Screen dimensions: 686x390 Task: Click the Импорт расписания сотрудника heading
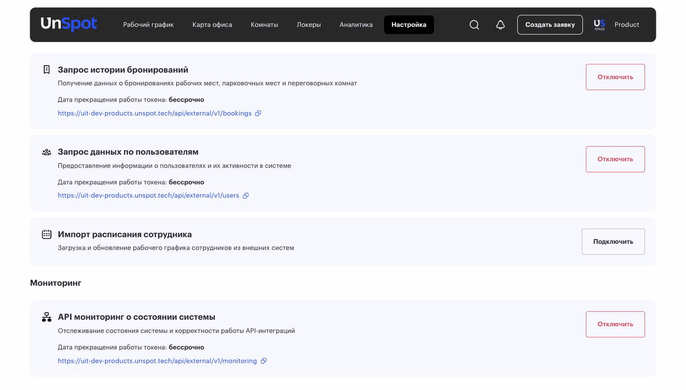click(125, 234)
